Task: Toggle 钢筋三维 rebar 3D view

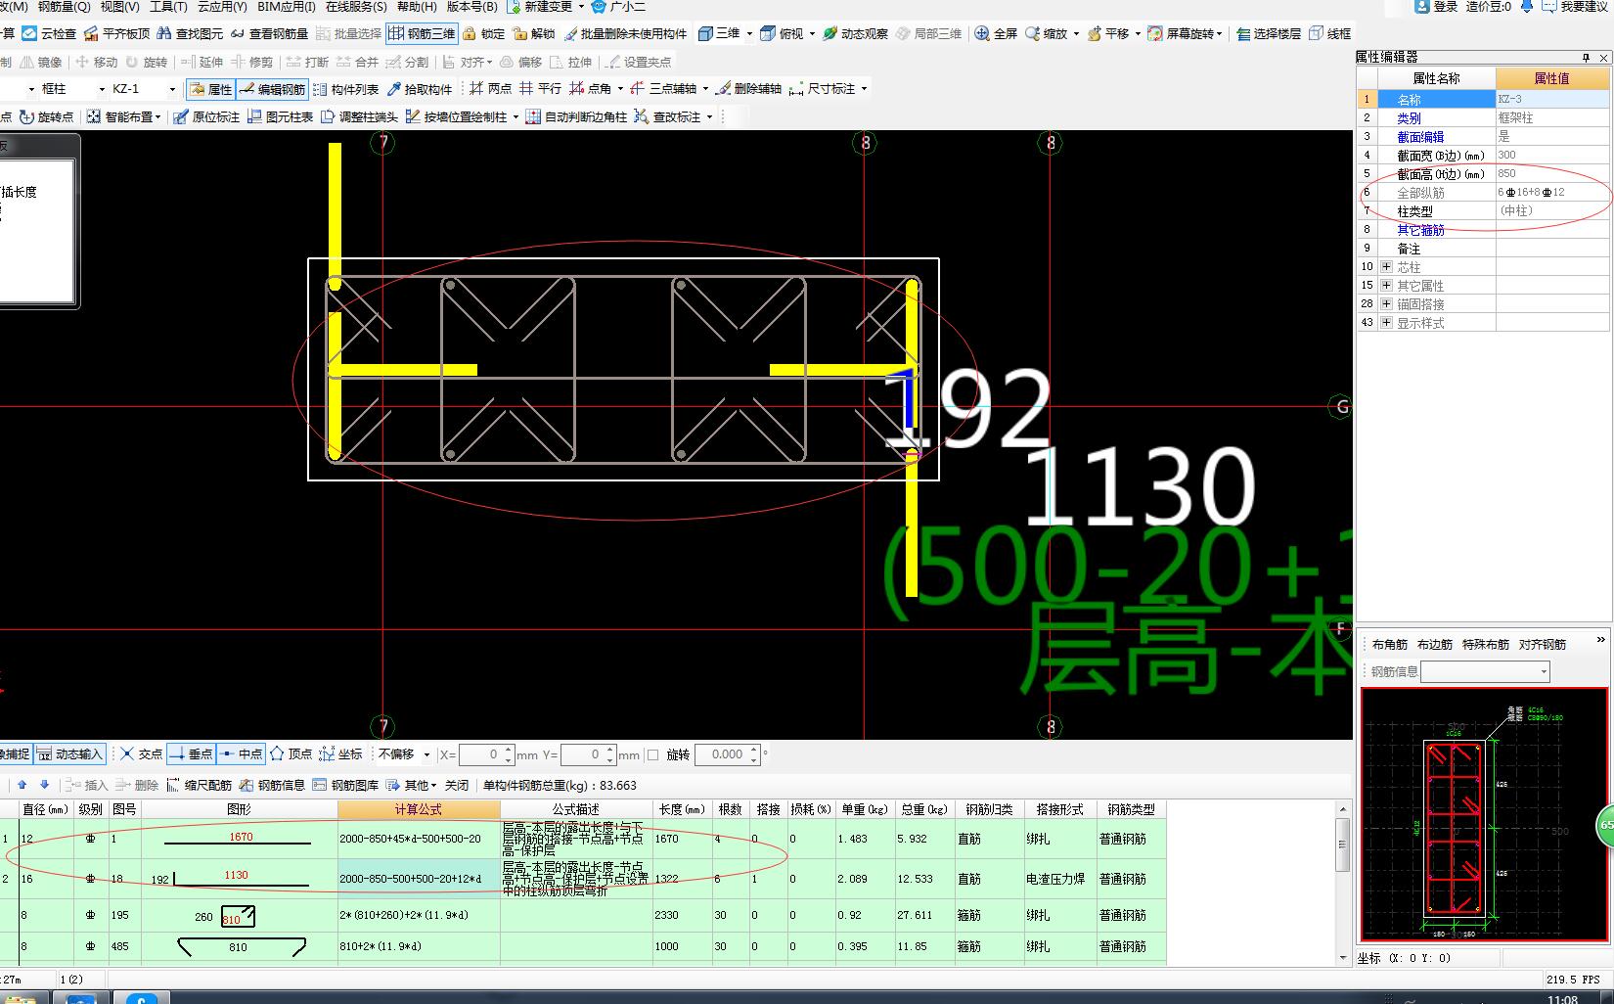Action: (x=422, y=33)
